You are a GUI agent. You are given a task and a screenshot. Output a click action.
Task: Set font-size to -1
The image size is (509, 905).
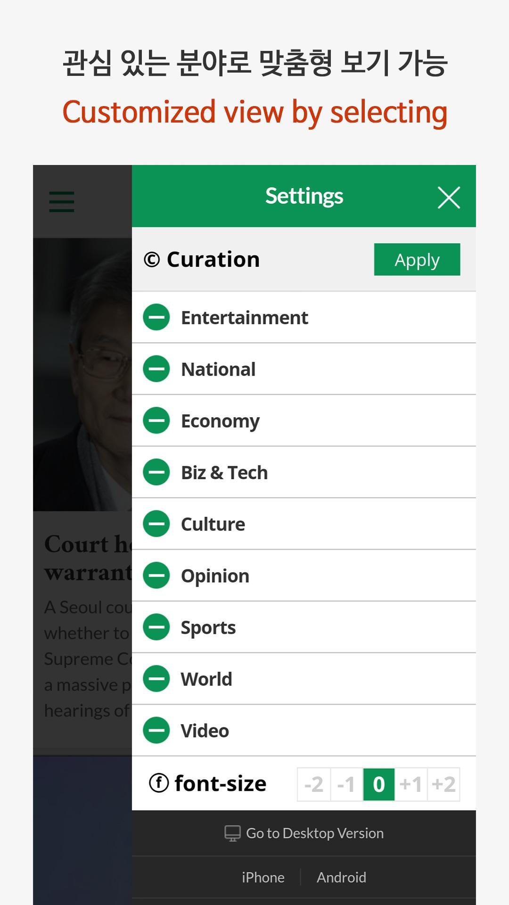[346, 784]
